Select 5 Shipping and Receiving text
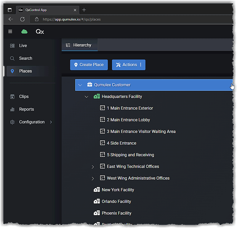The image size is (237, 228). [131, 155]
